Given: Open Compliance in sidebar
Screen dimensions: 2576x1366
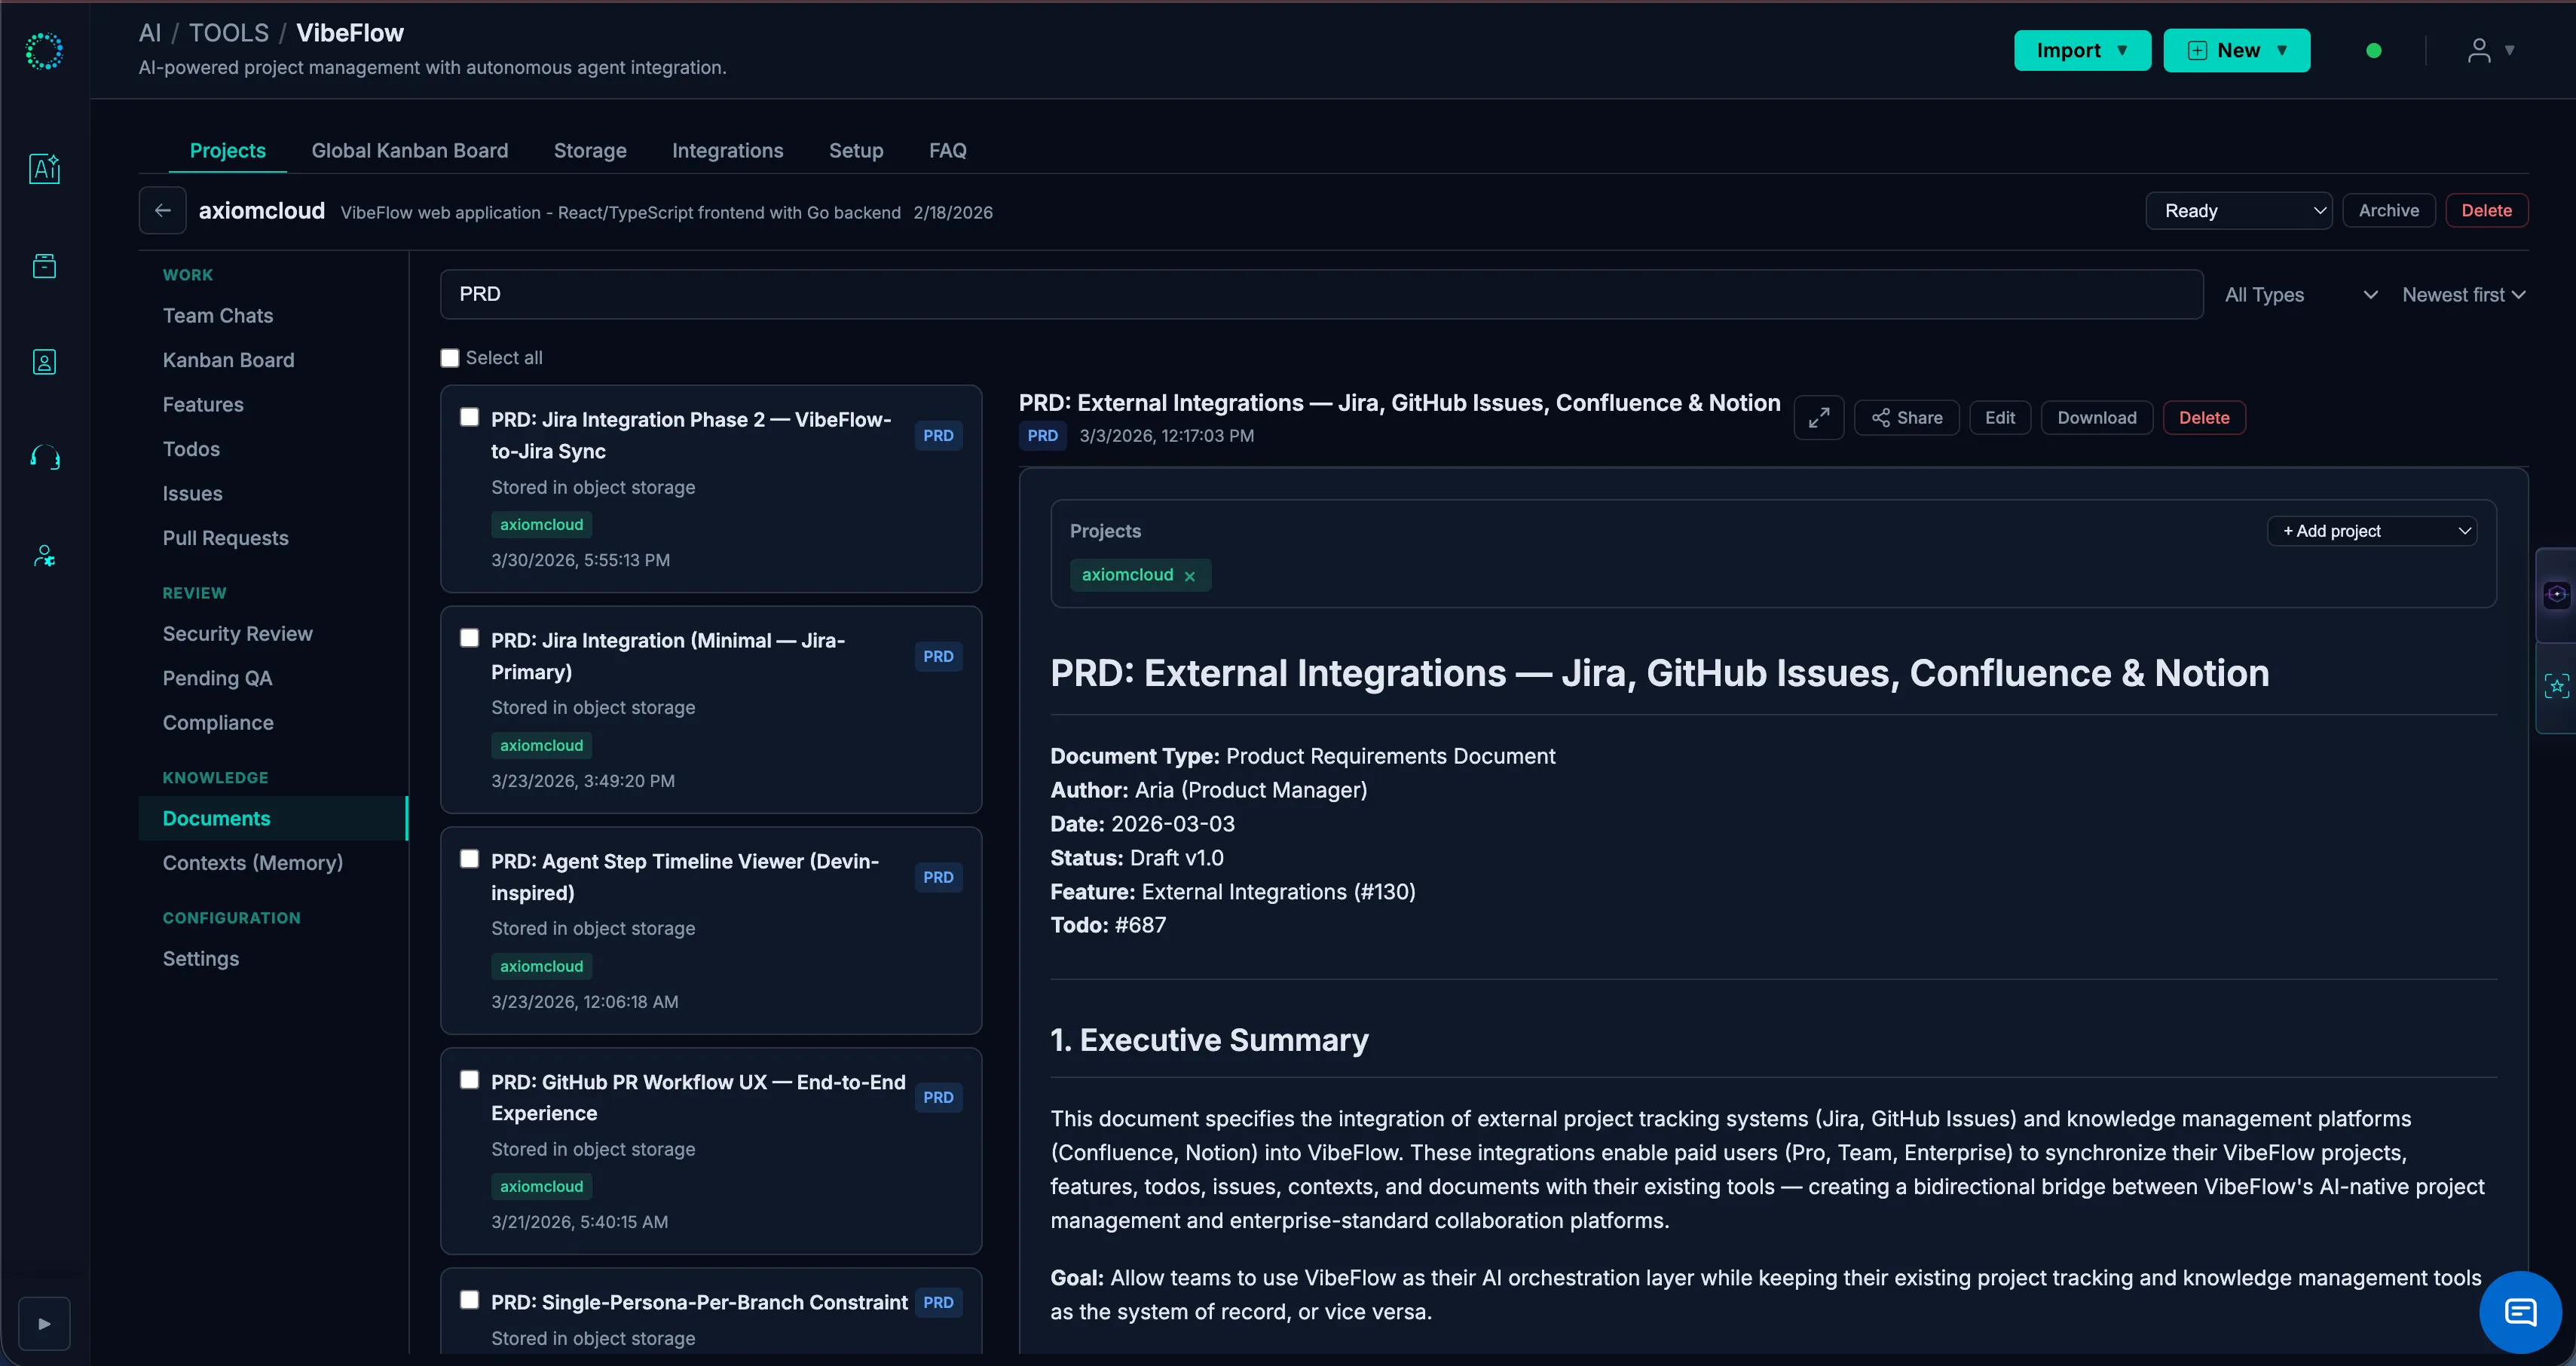Looking at the screenshot, I should [x=218, y=723].
